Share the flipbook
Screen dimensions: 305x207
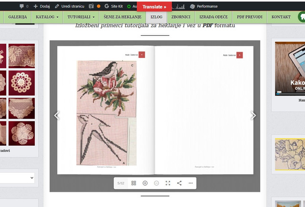coord(179,183)
